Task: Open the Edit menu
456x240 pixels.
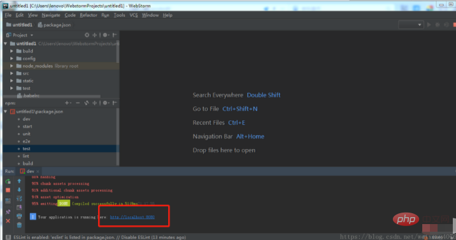Action: (20, 15)
